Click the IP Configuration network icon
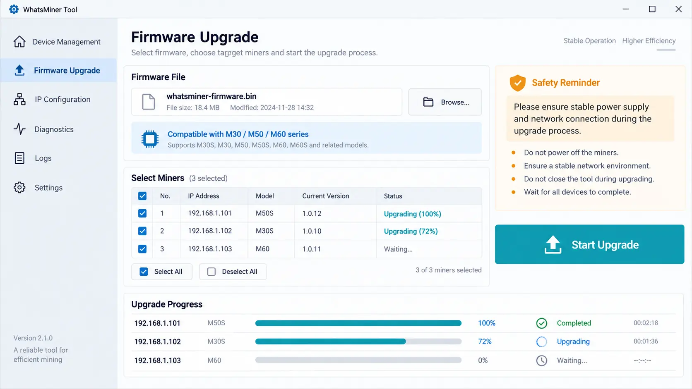Image resolution: width=692 pixels, height=389 pixels. pos(19,99)
